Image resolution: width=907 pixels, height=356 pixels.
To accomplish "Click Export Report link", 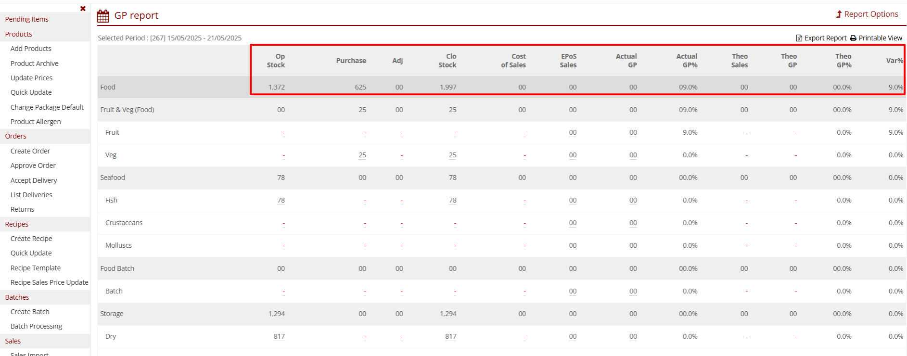I will [x=825, y=38].
